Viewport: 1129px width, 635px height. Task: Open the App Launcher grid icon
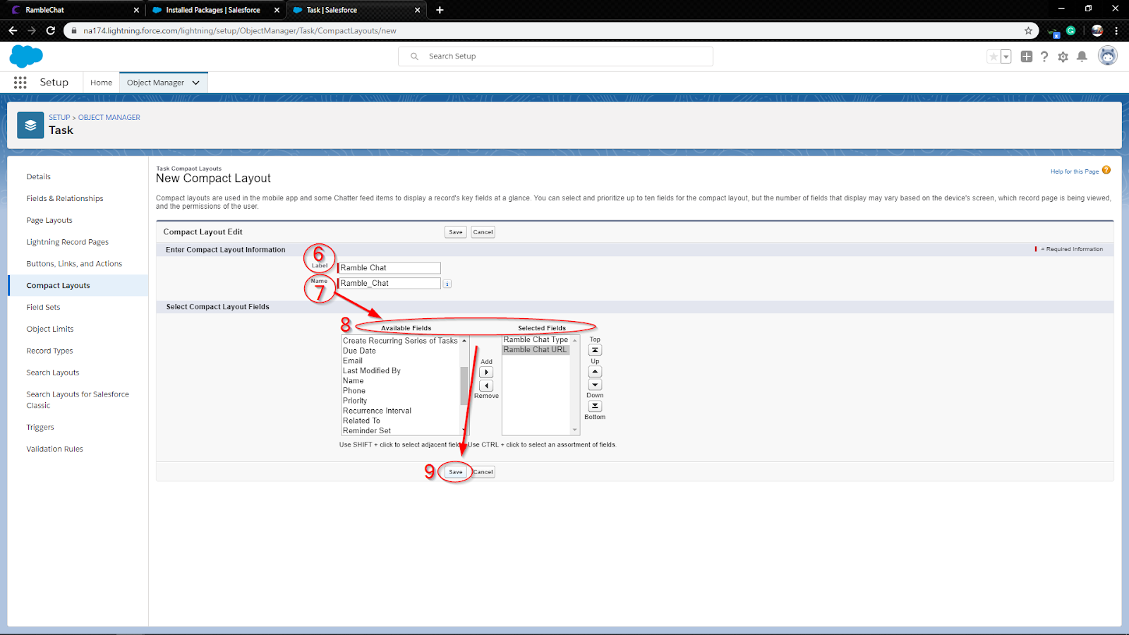(x=20, y=83)
